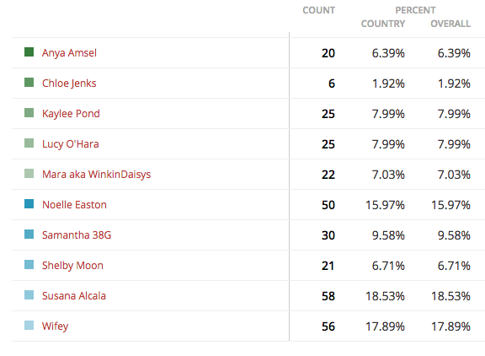485x356 pixels.
Task: Open the Mara aka WinkinDaisys link
Action: pyautogui.click(x=97, y=175)
